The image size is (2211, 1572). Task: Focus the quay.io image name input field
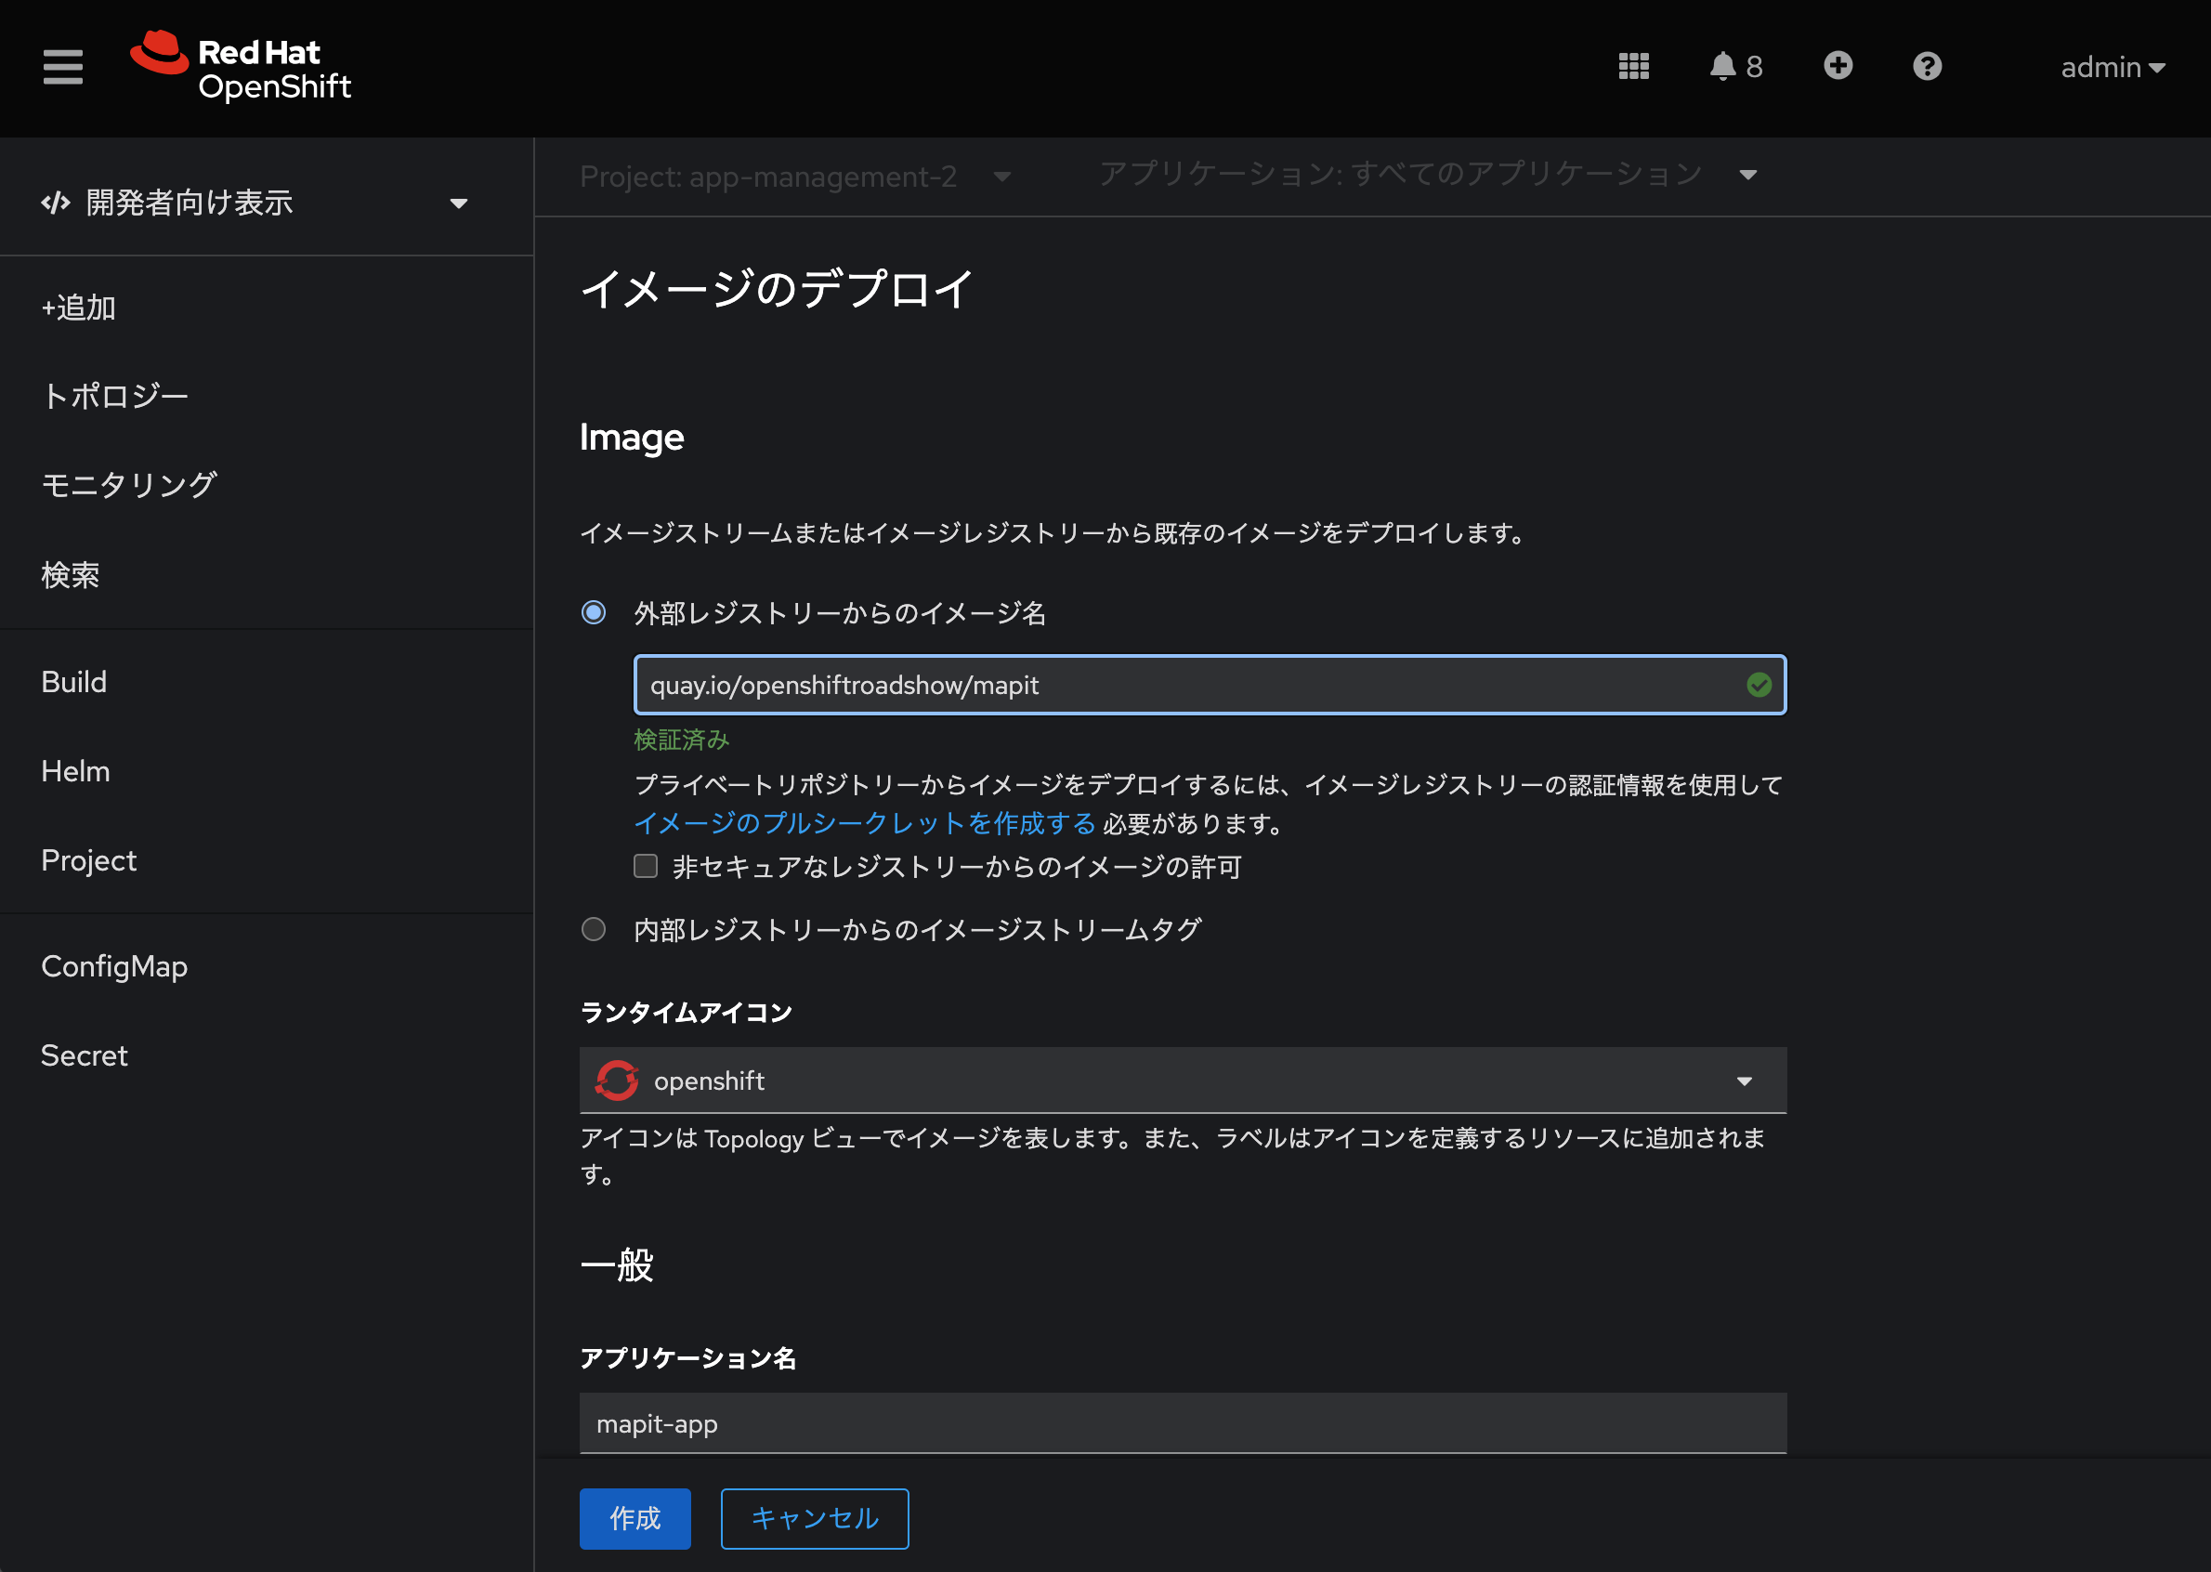coord(1210,685)
